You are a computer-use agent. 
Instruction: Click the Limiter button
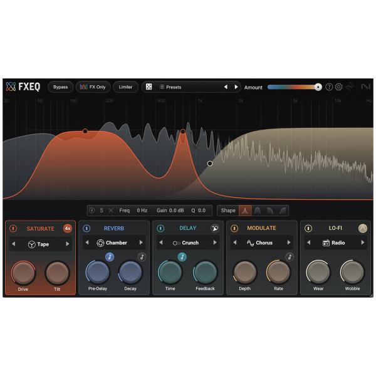click(x=125, y=87)
